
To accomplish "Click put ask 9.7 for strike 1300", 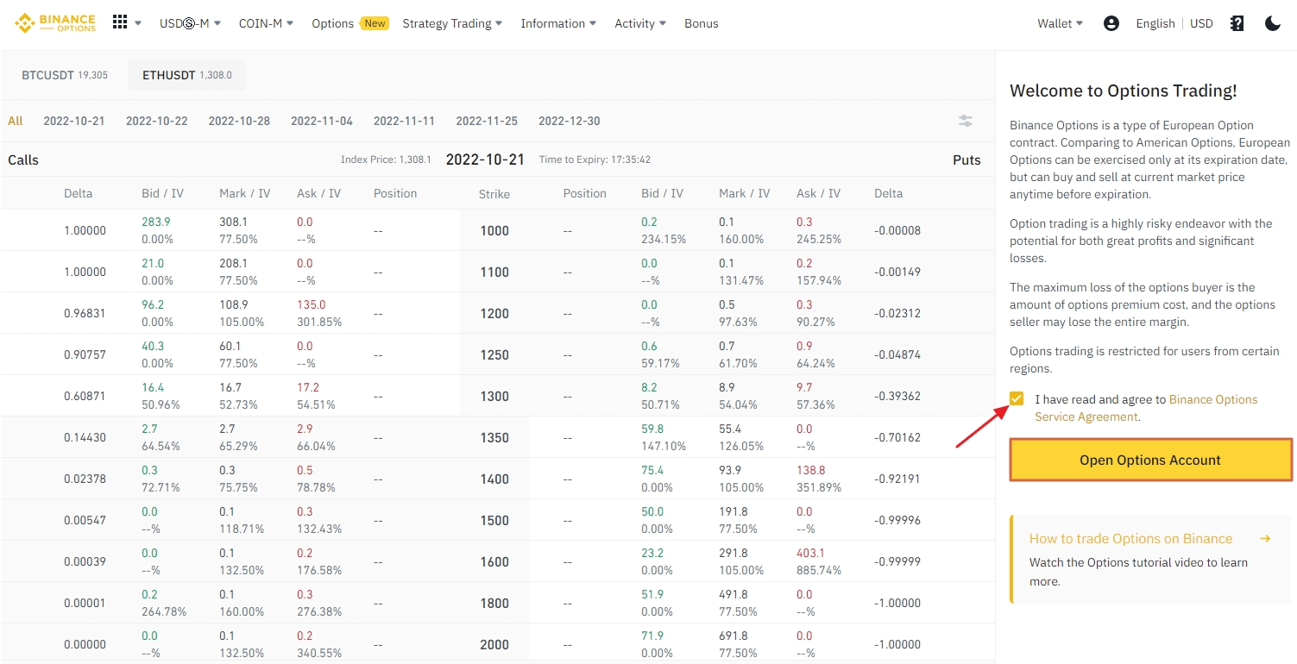I will point(804,387).
